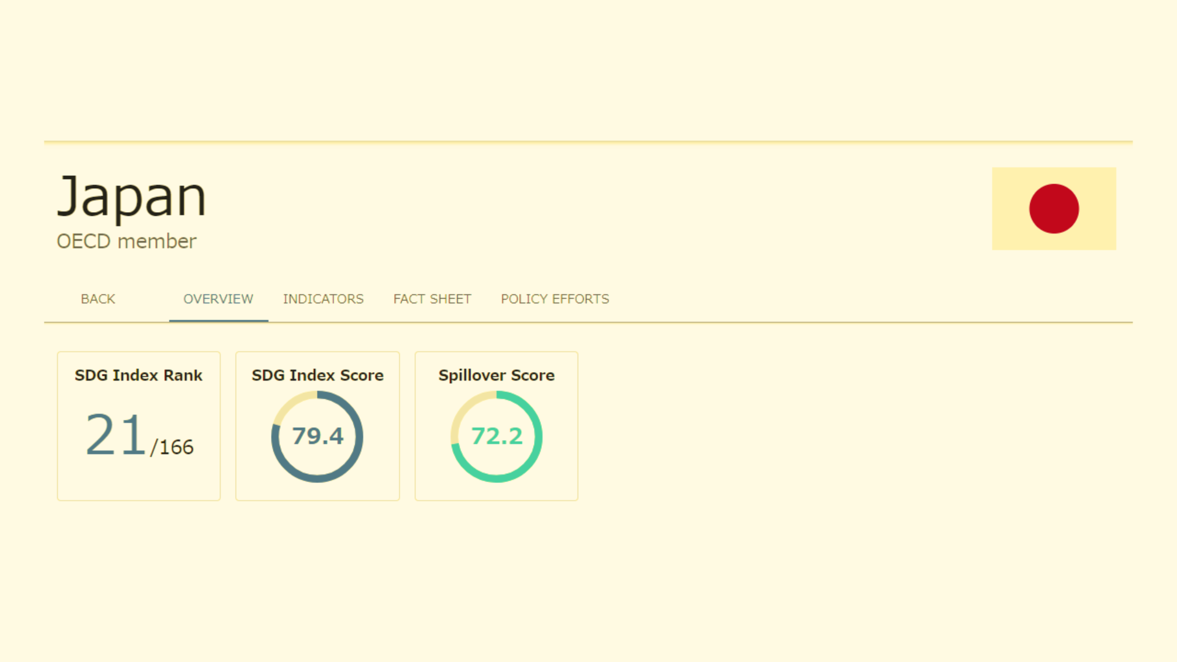This screenshot has width=1177, height=662.
Task: Click the OECD member subtitle
Action: (x=126, y=242)
